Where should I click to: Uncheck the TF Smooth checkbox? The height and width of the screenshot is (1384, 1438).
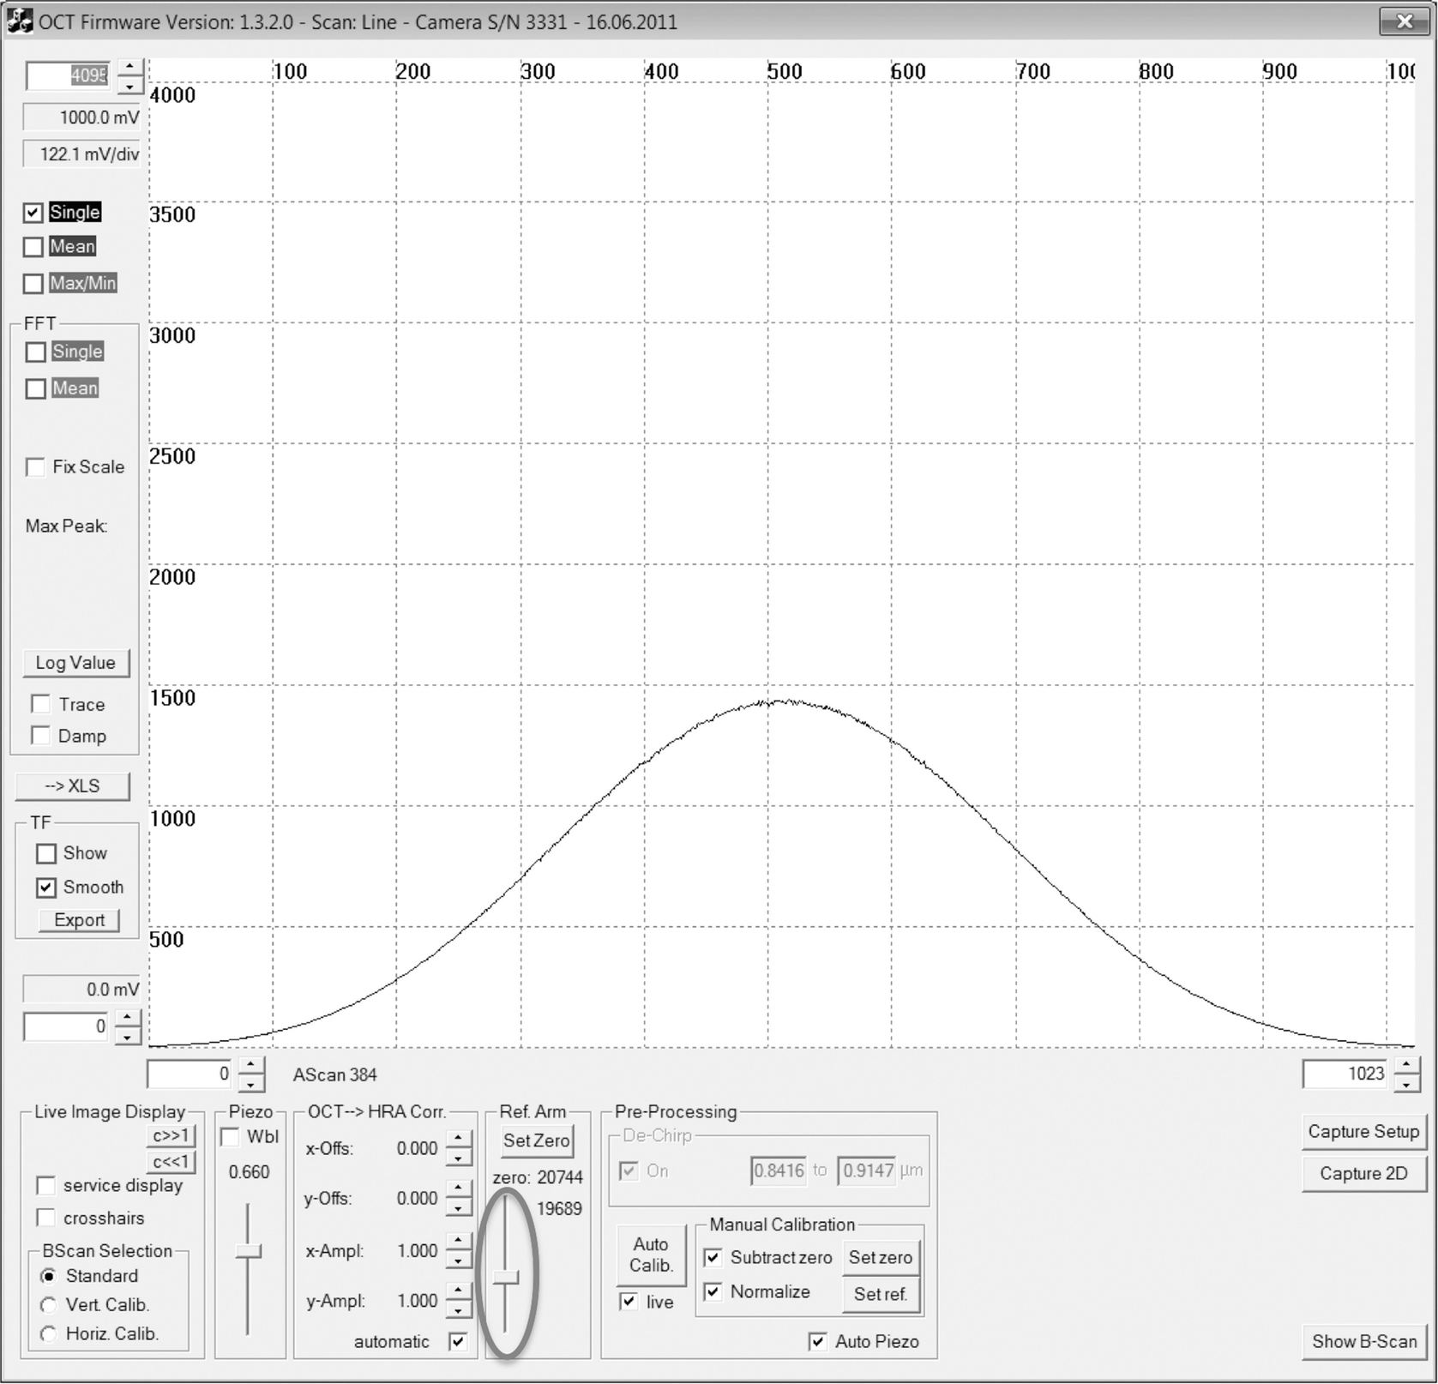[46, 888]
